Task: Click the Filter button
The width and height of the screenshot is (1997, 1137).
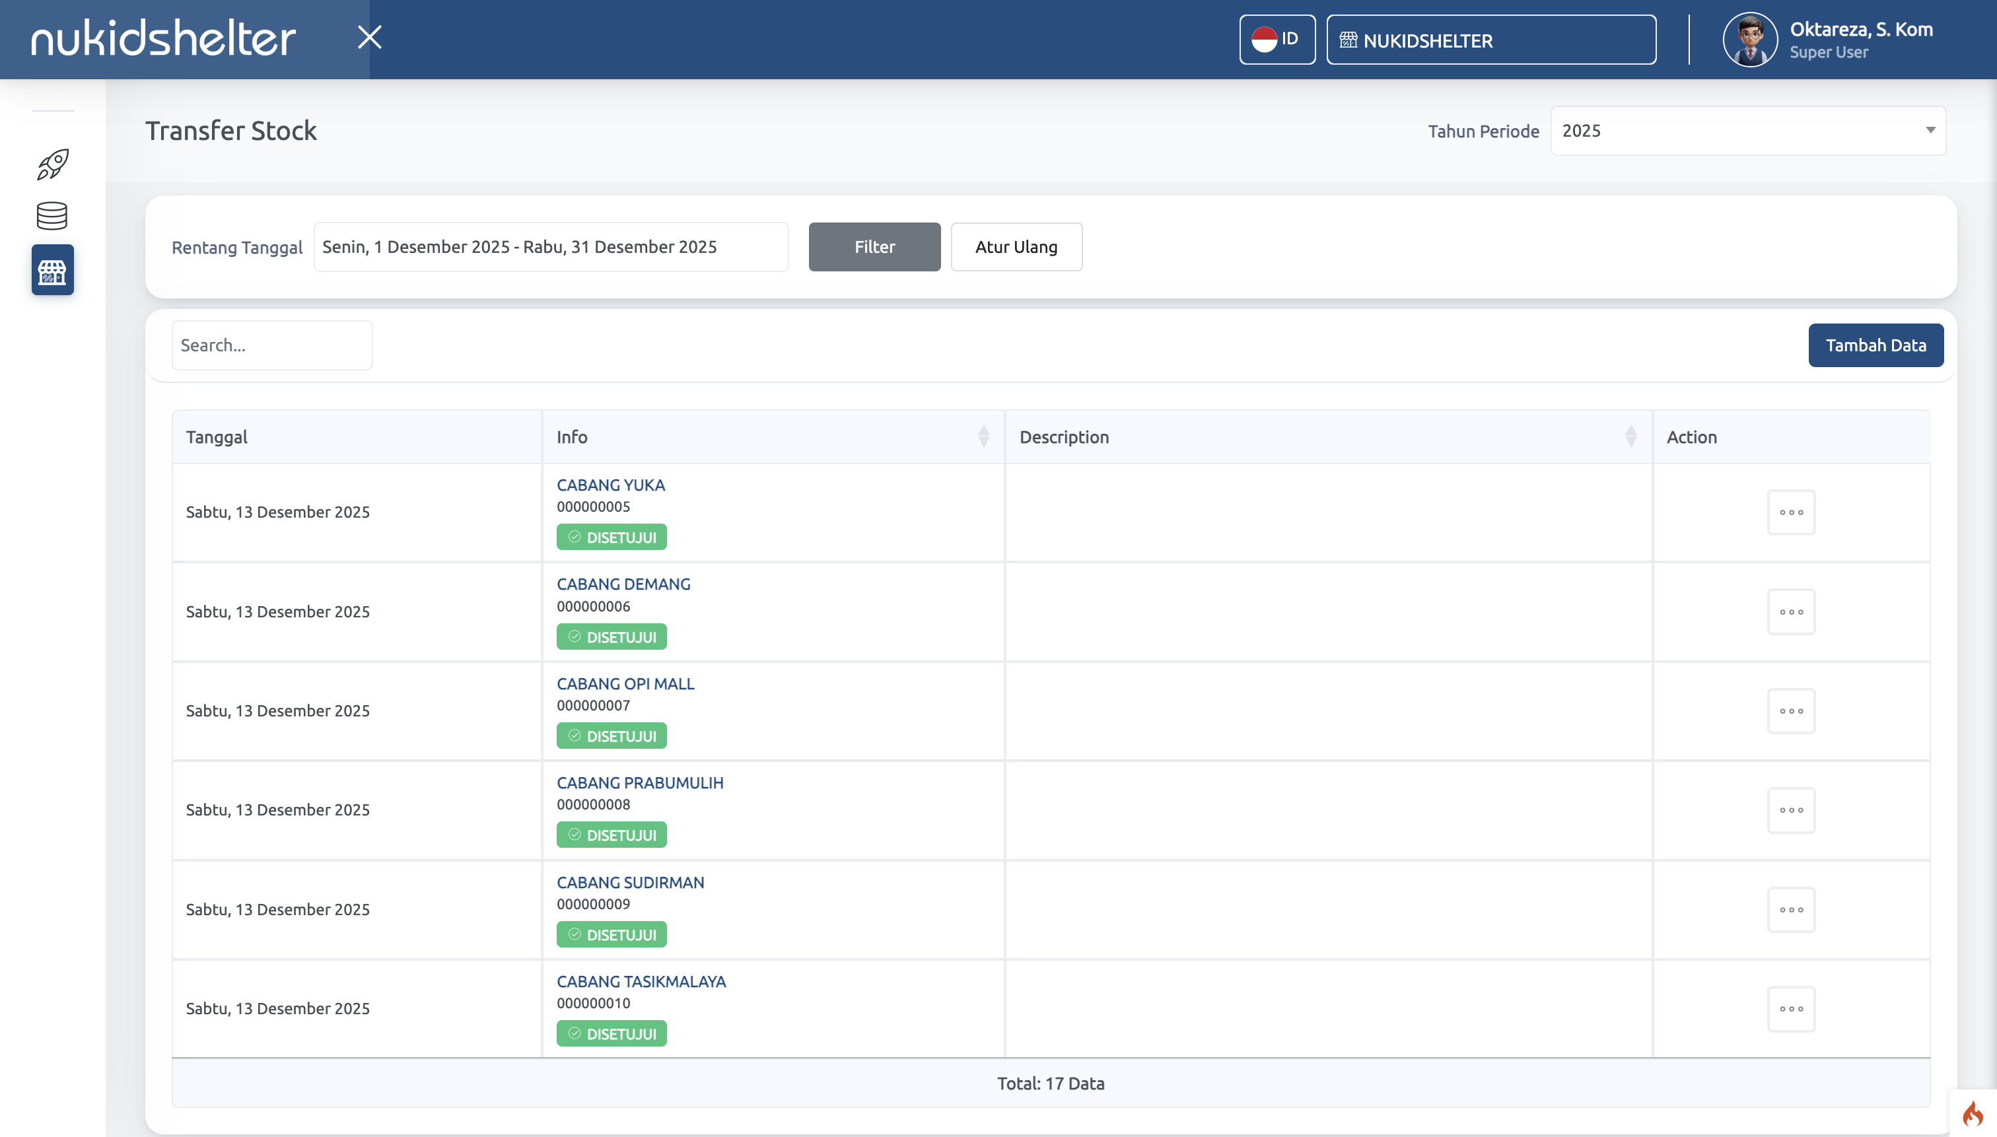Action: tap(874, 248)
